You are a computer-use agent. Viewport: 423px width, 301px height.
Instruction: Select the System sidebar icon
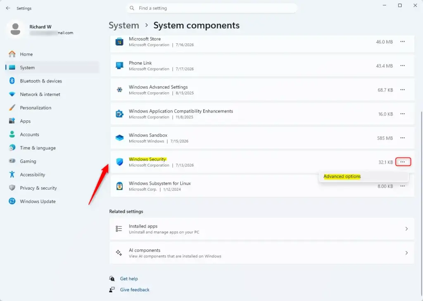(x=12, y=67)
